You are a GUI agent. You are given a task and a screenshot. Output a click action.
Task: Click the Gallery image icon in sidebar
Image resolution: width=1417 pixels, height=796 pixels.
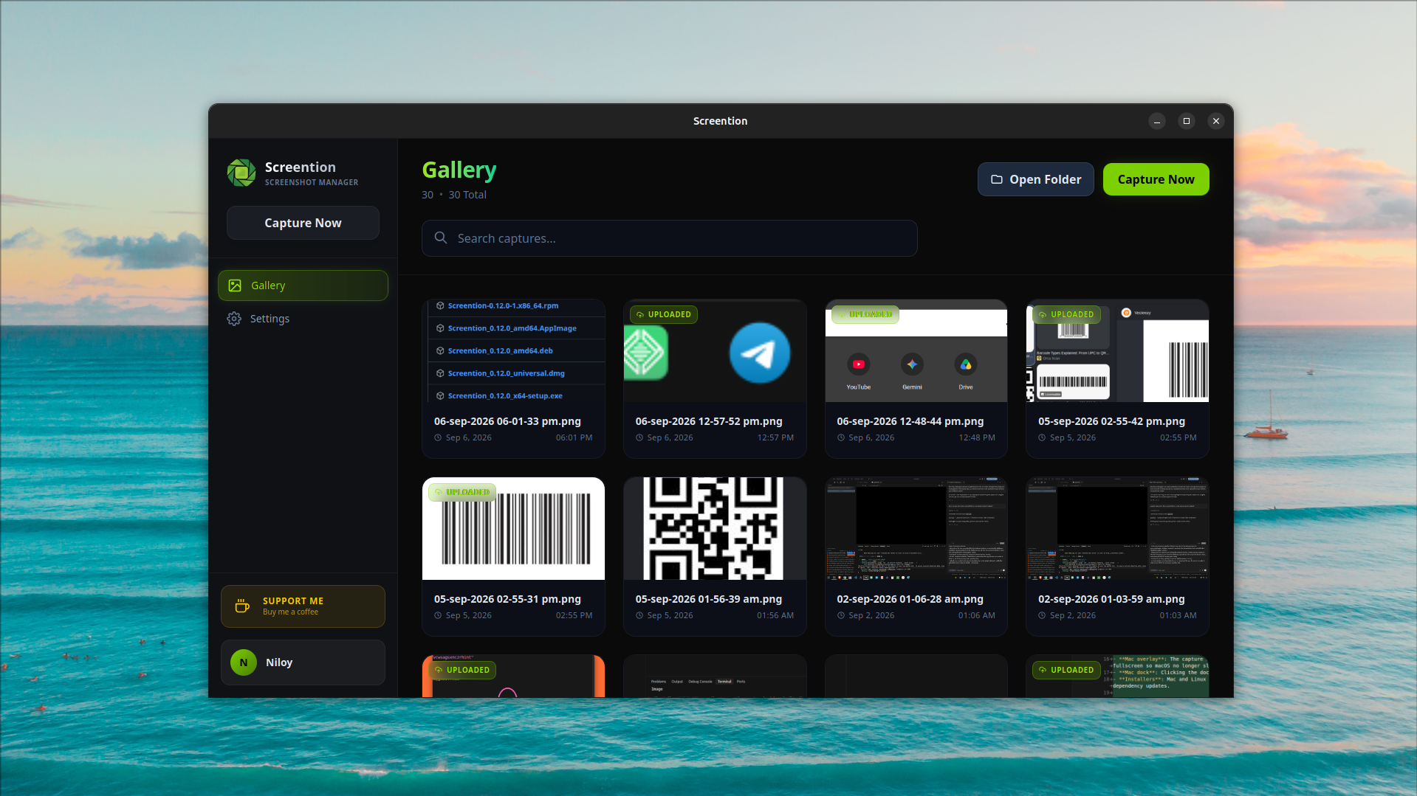click(235, 285)
